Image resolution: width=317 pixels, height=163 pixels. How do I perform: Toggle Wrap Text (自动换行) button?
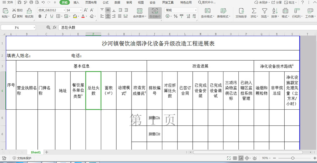[x=155, y=13]
